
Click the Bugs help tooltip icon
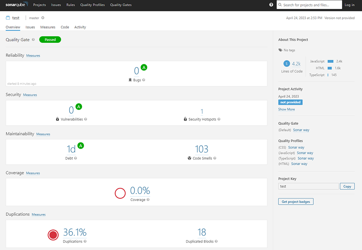click(144, 80)
